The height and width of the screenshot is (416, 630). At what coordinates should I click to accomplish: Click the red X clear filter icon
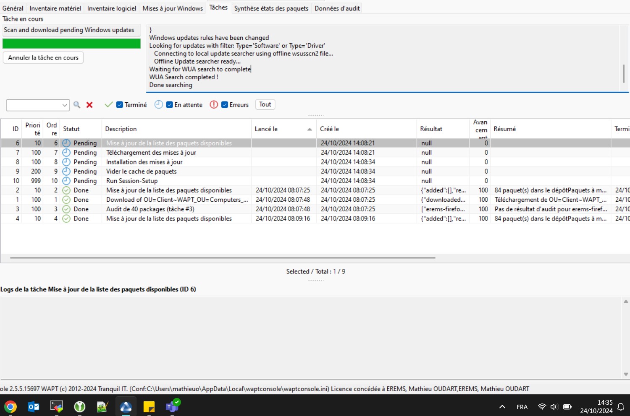(x=89, y=105)
